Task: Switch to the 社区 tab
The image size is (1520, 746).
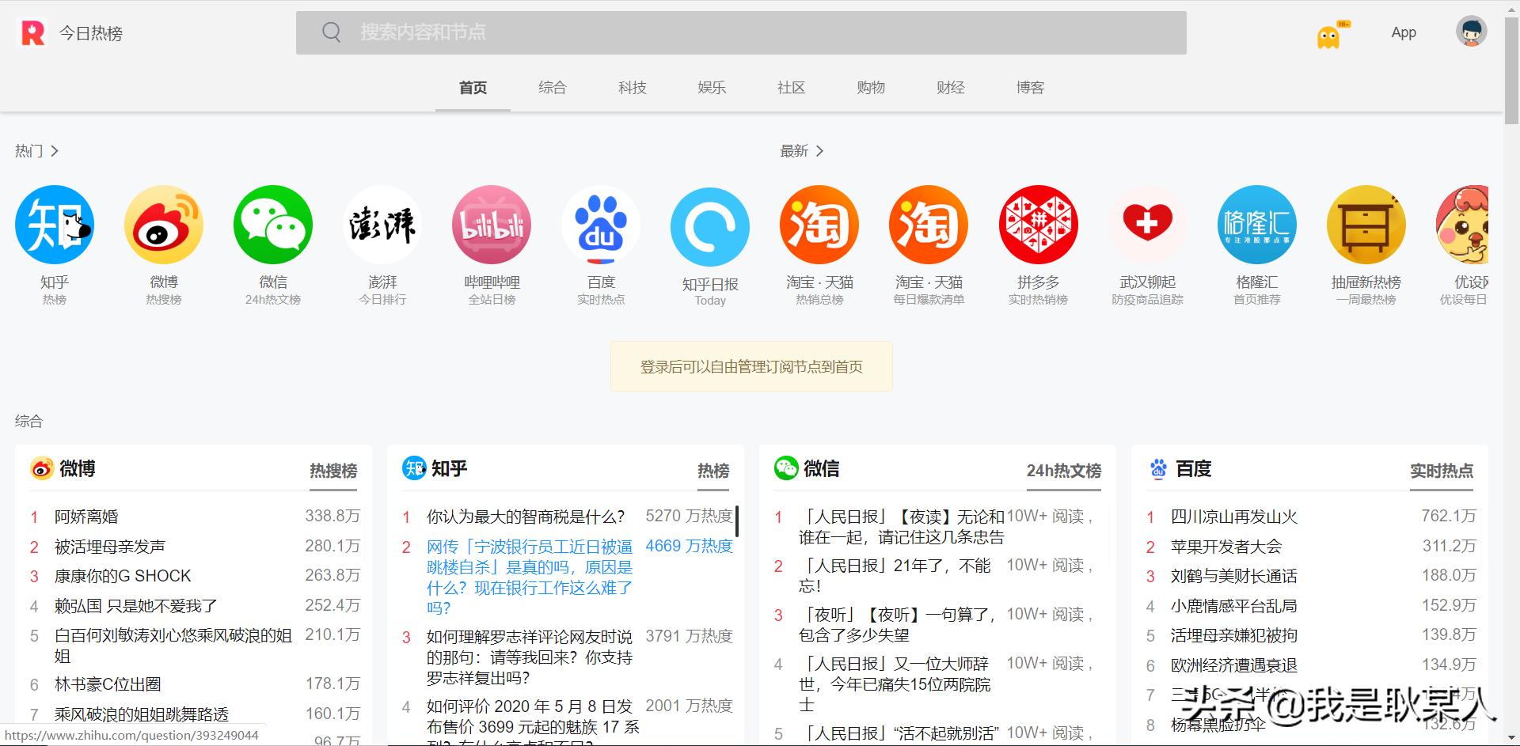Action: (x=791, y=88)
